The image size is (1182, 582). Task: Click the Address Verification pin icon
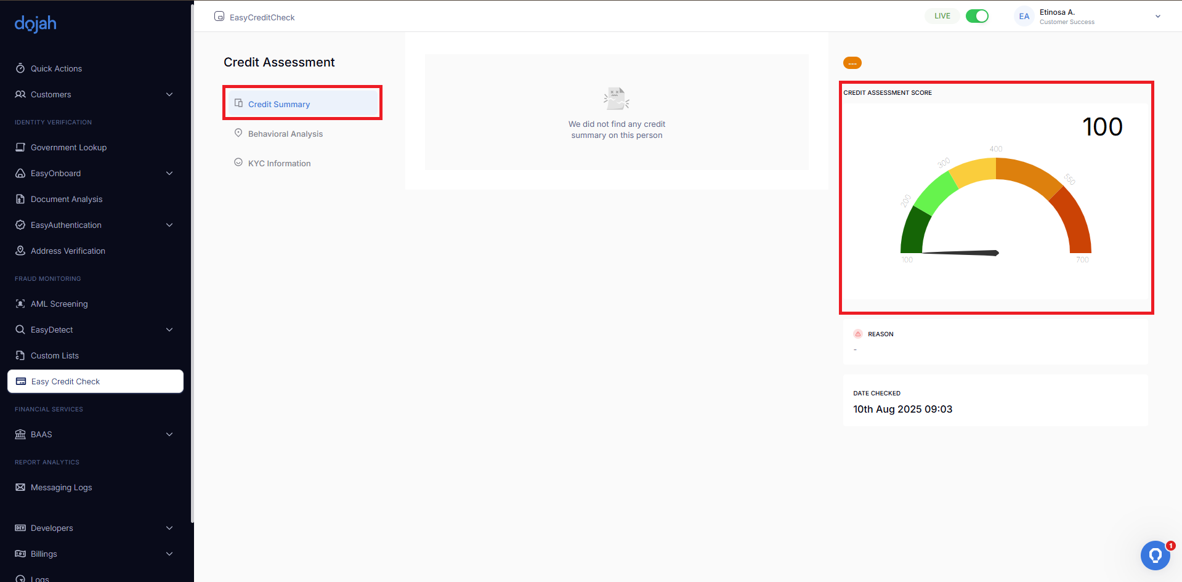20,251
